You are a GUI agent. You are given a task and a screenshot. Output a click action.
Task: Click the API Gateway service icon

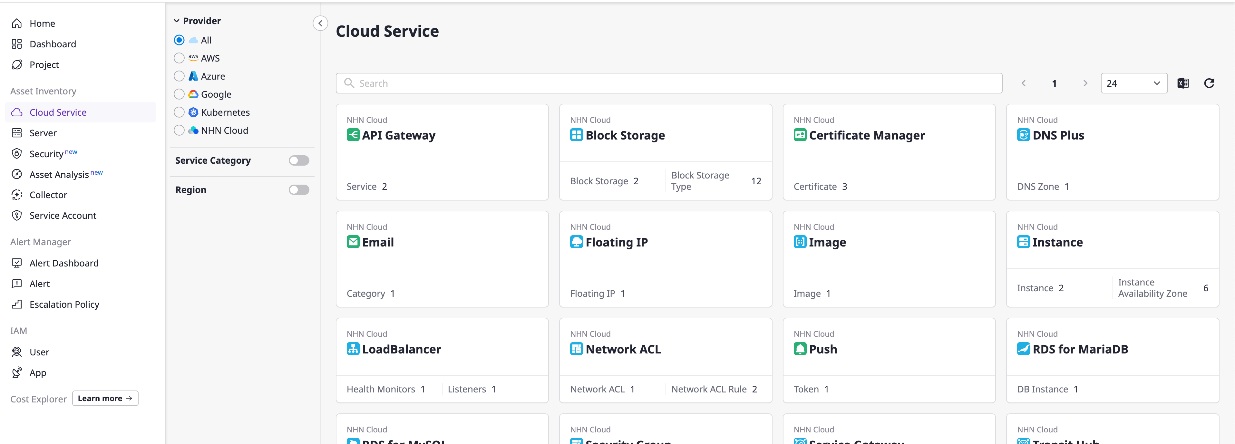(353, 135)
